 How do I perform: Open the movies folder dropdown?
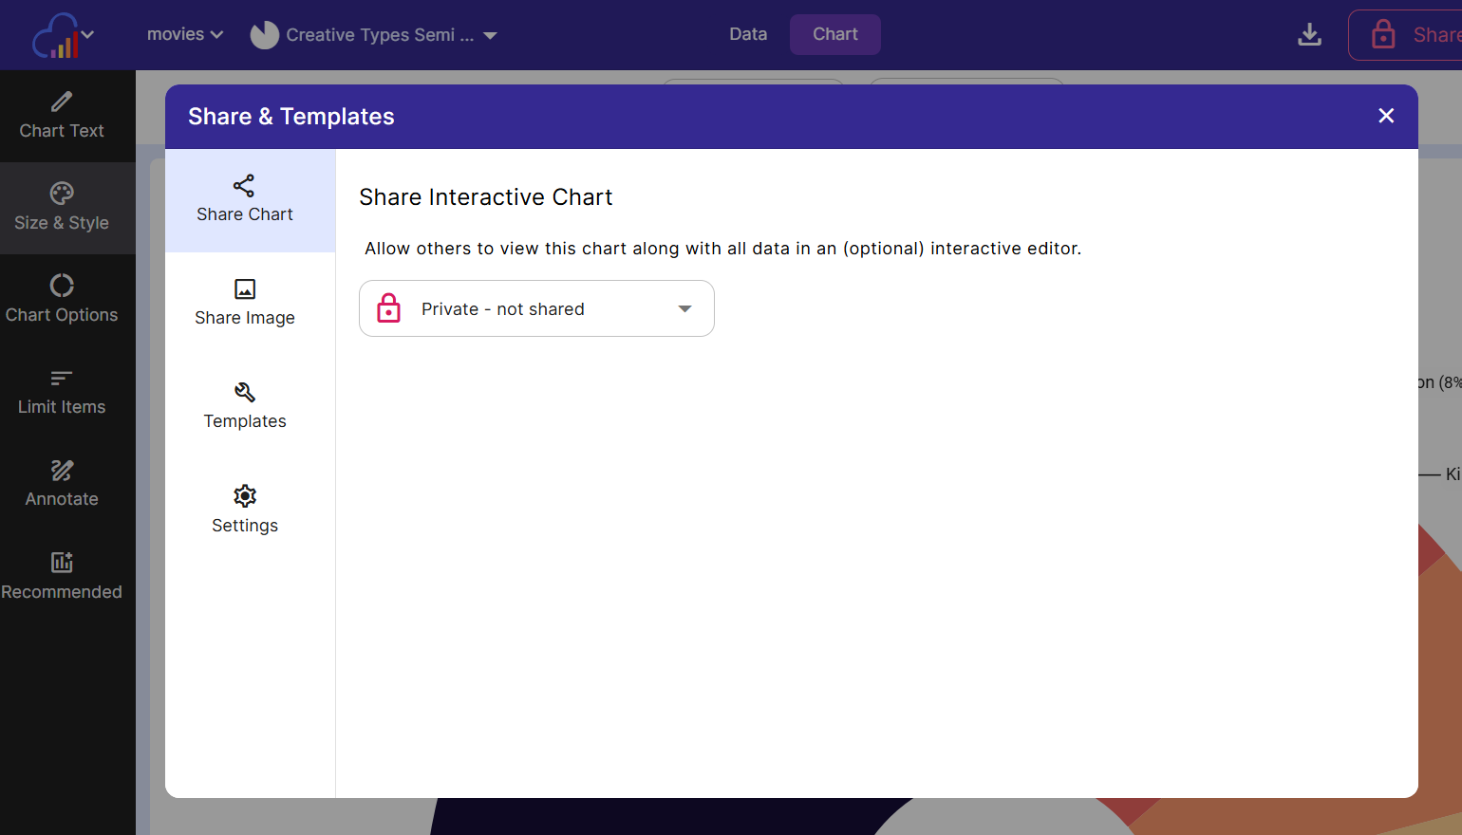pyautogui.click(x=185, y=34)
